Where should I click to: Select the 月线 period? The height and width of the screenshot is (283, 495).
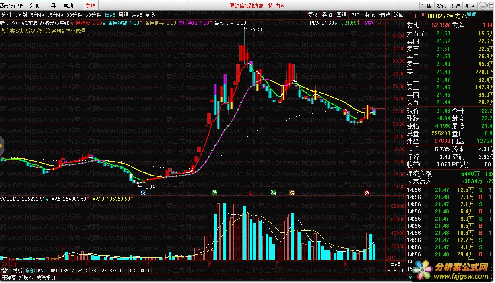tap(137, 15)
